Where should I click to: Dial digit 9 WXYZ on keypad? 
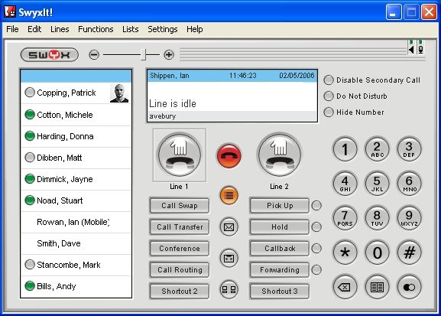tap(409, 218)
